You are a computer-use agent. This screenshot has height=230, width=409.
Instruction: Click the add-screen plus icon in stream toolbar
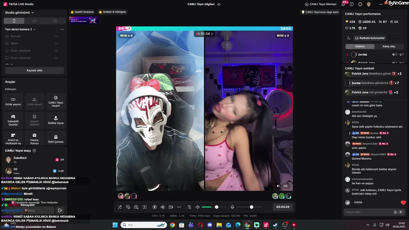tap(144, 207)
